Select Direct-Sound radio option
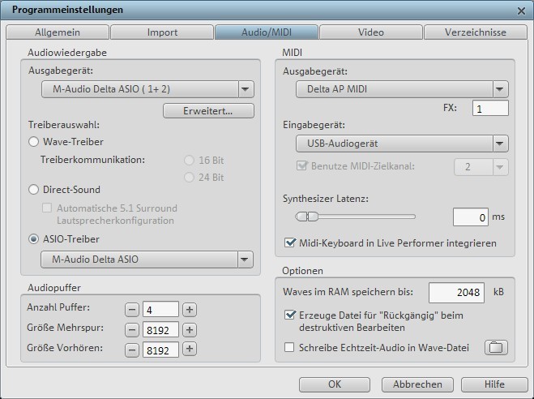The image size is (534, 399). tap(33, 190)
